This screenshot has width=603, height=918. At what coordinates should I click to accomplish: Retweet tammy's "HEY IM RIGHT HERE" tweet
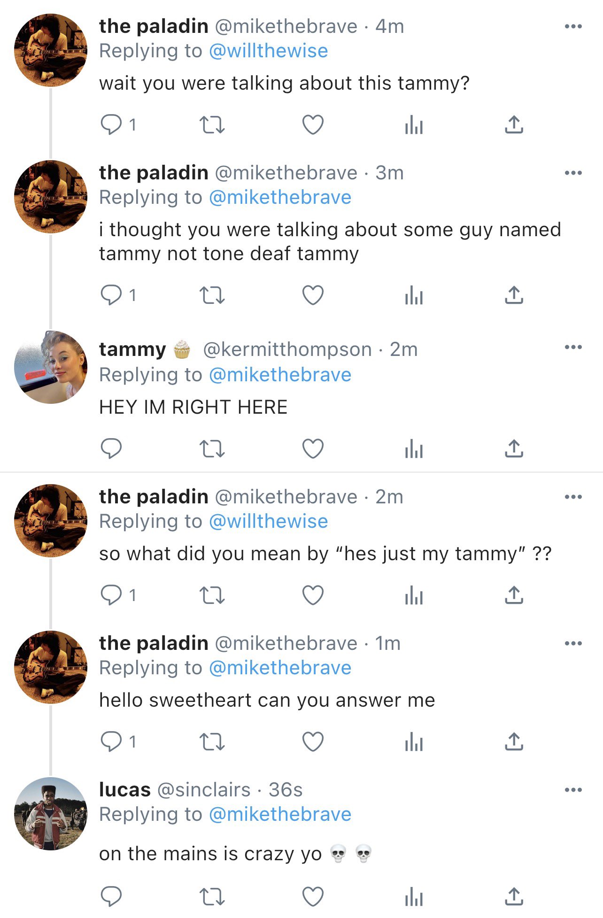pos(212,448)
